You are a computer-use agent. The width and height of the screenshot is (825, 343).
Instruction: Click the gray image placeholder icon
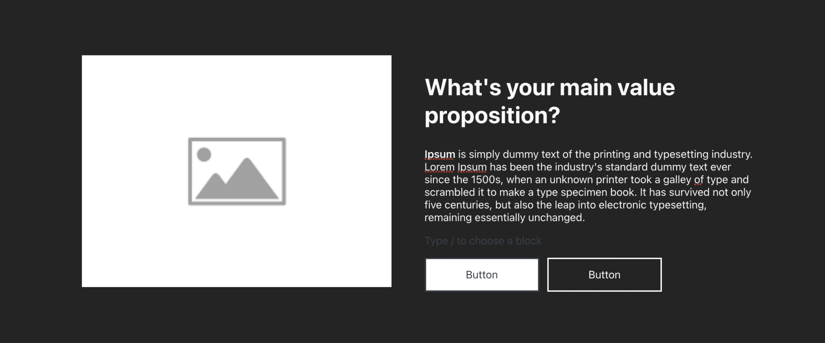click(x=237, y=171)
